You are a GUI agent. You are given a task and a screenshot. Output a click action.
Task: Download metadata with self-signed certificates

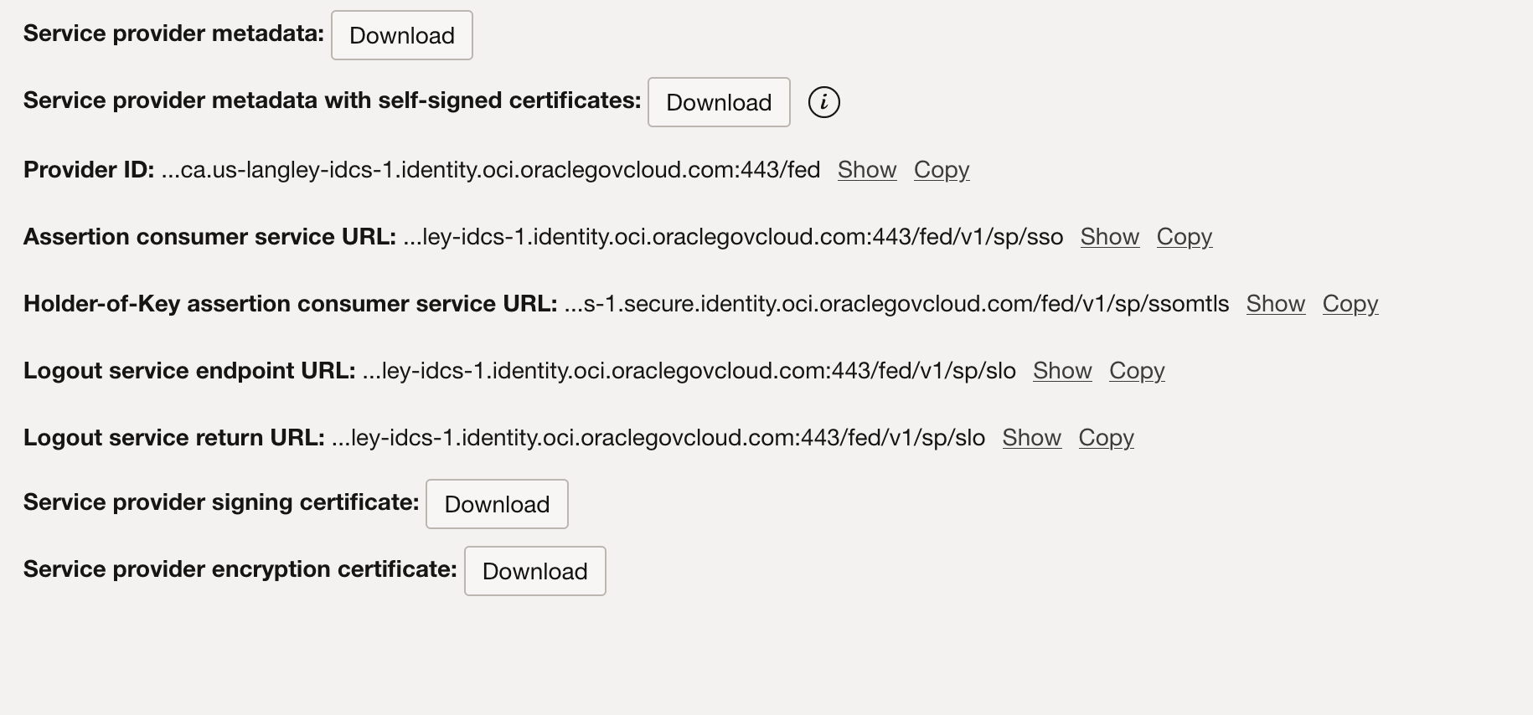(719, 102)
